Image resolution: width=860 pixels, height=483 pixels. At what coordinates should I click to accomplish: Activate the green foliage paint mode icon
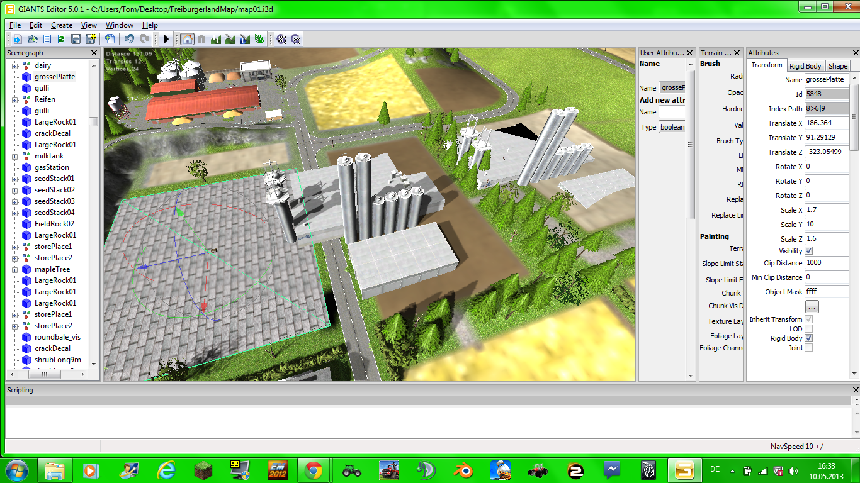tap(259, 39)
